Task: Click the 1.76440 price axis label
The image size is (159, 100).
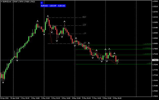Action: (x=155, y=85)
